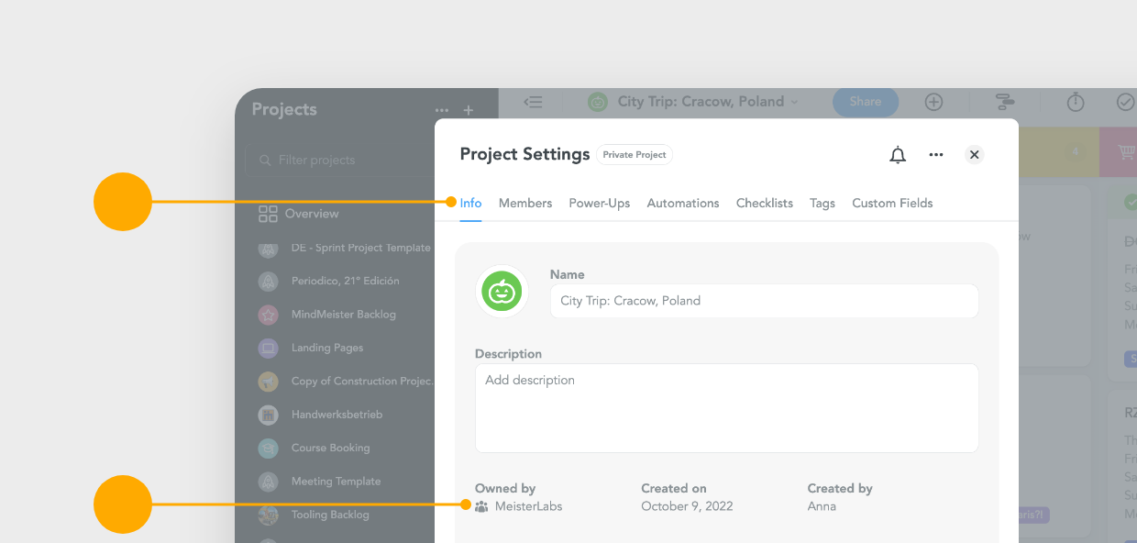Screen dimensions: 1137x543
Task: Expand the City Trip: Cracow, Poland dropdown
Action: (x=794, y=102)
